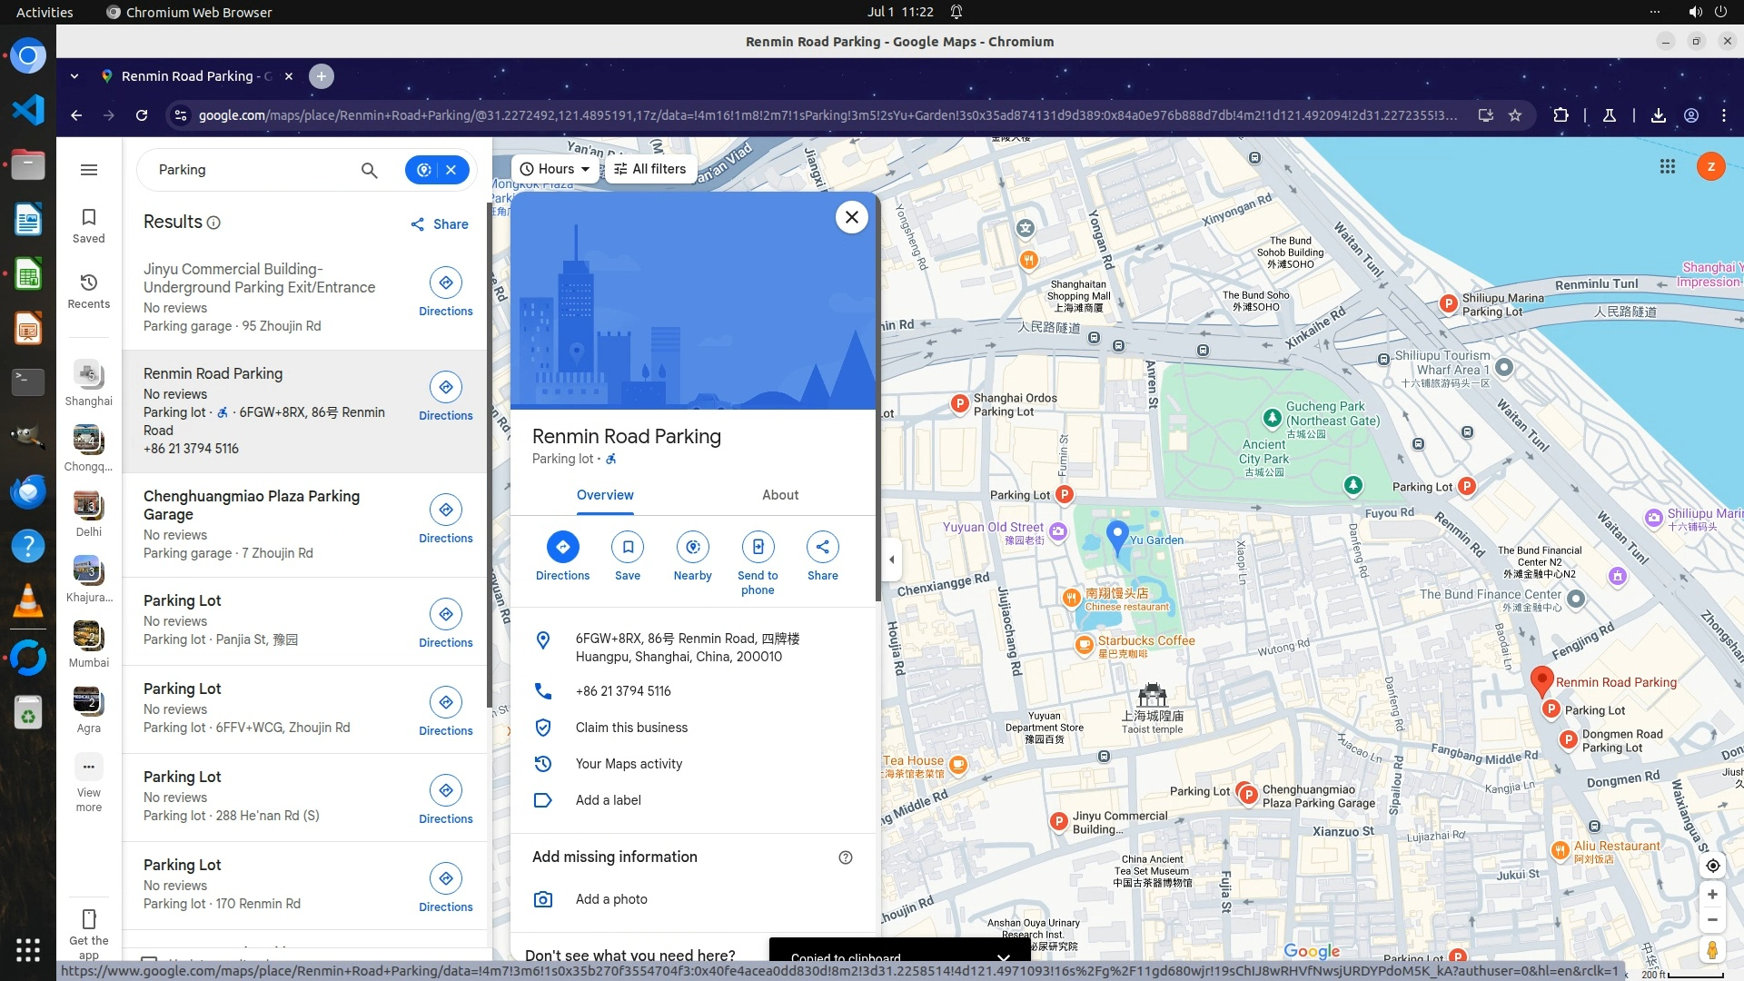The width and height of the screenshot is (1744, 981).
Task: Click Send to phone icon
Action: [758, 547]
